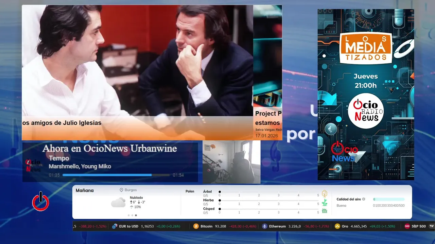Click the OcioNews logo beside the song info
The height and width of the screenshot is (244, 435).
[33, 165]
